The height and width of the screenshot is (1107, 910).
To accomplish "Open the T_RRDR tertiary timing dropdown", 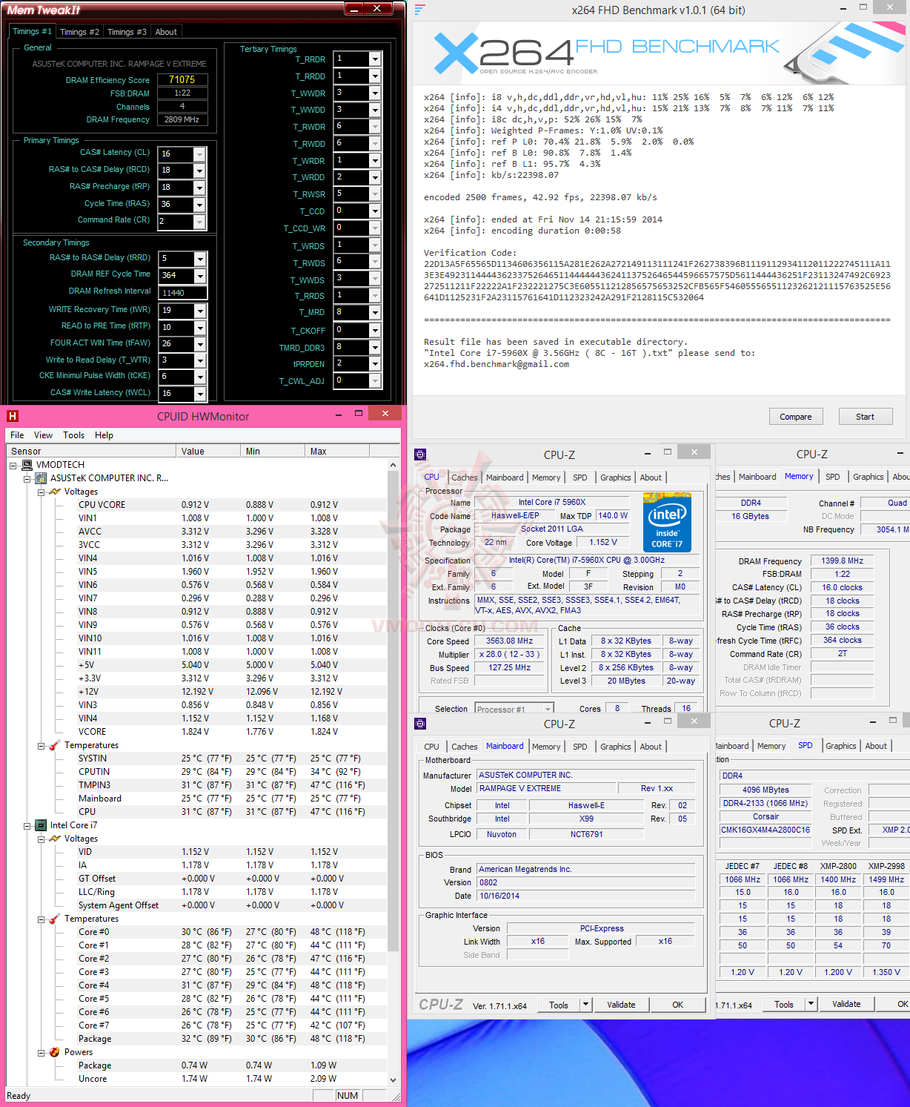I will tap(375, 59).
